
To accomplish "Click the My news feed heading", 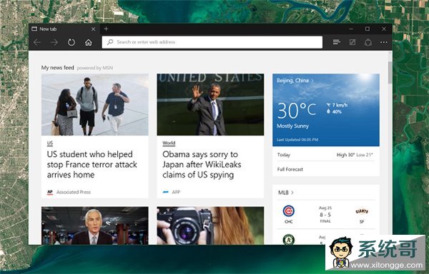I will click(x=57, y=67).
